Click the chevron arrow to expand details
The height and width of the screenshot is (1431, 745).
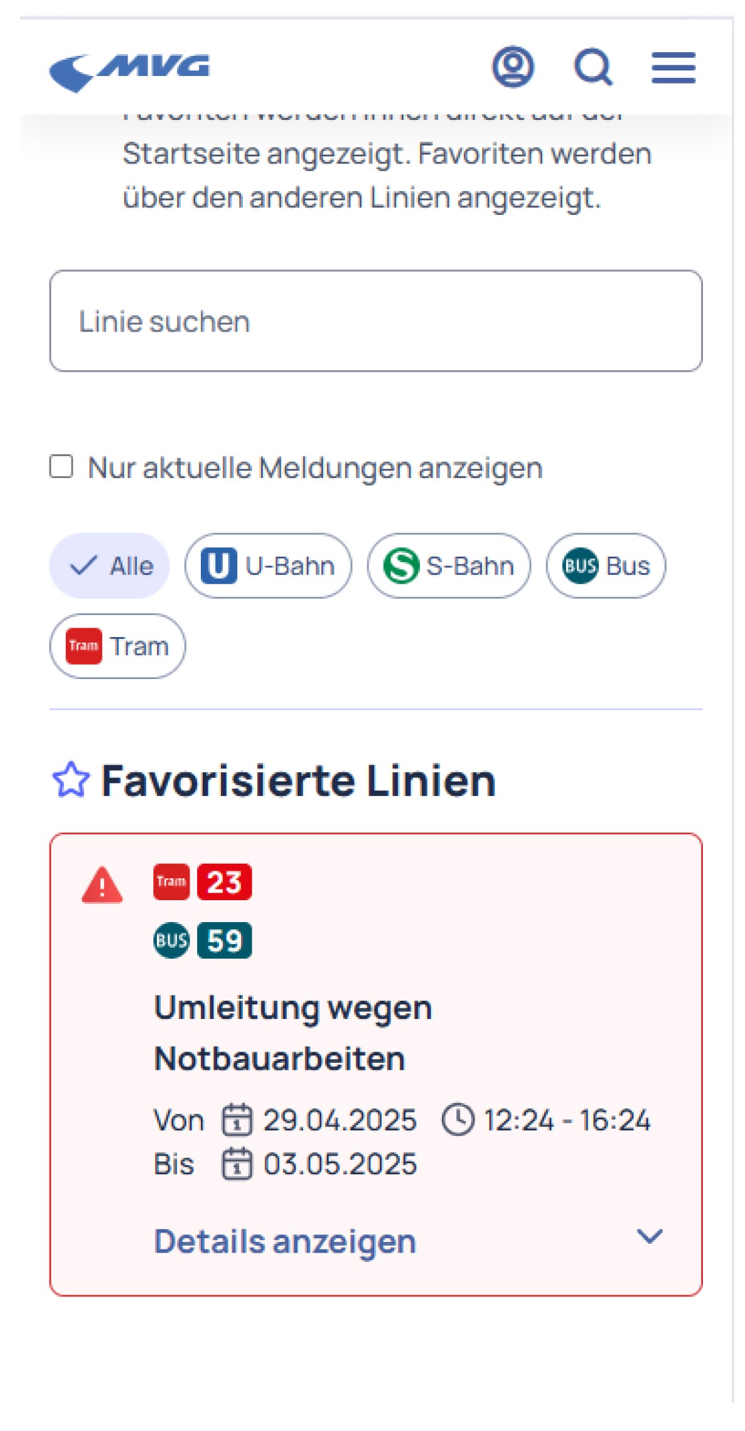[650, 1236]
